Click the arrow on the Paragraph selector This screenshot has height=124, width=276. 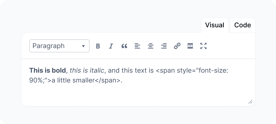pyautogui.click(x=83, y=46)
